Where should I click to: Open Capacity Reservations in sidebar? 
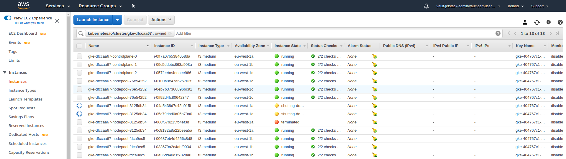[29, 152]
